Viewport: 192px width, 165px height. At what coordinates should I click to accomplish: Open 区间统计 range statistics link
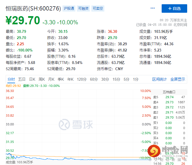click(159, 79)
